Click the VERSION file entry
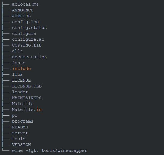 coord(21,145)
